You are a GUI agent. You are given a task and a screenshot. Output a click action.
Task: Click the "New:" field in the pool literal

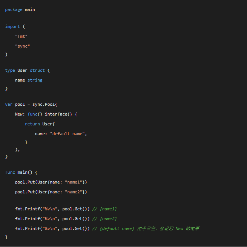click(x=20, y=114)
